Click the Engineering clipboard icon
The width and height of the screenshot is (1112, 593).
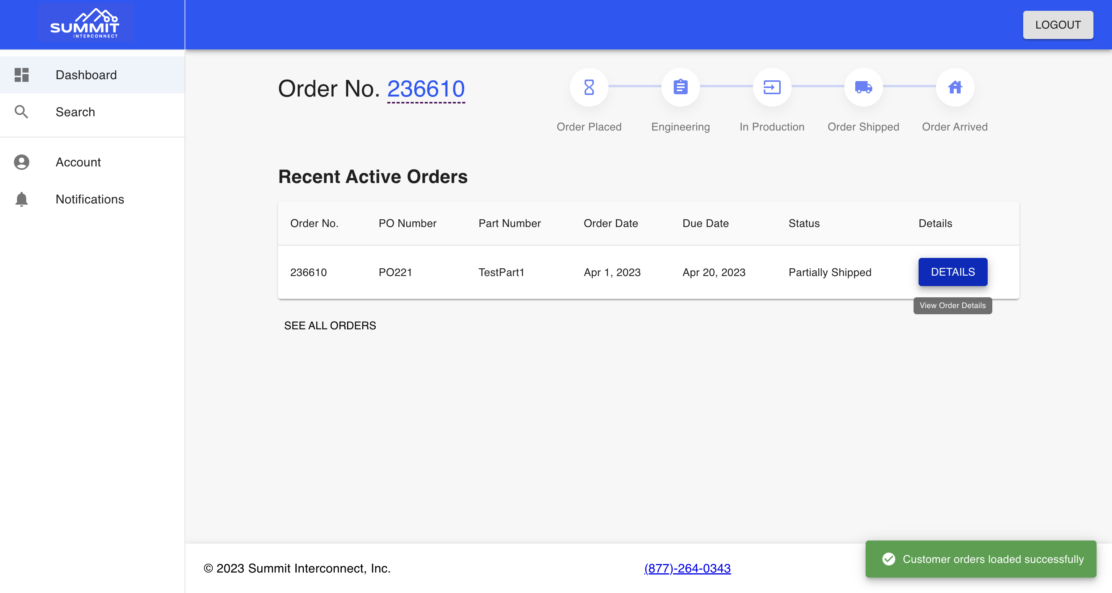680,87
